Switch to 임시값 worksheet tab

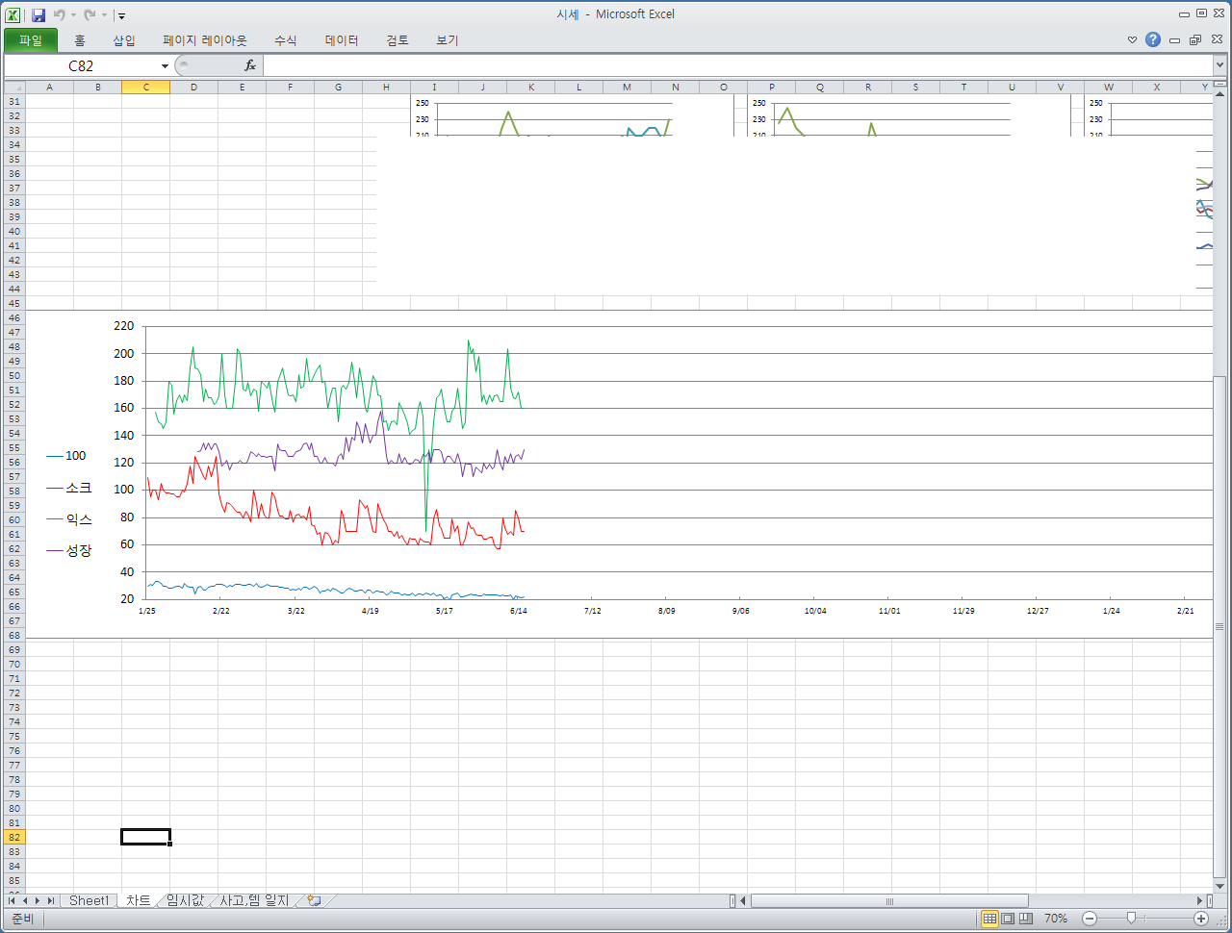[x=185, y=901]
